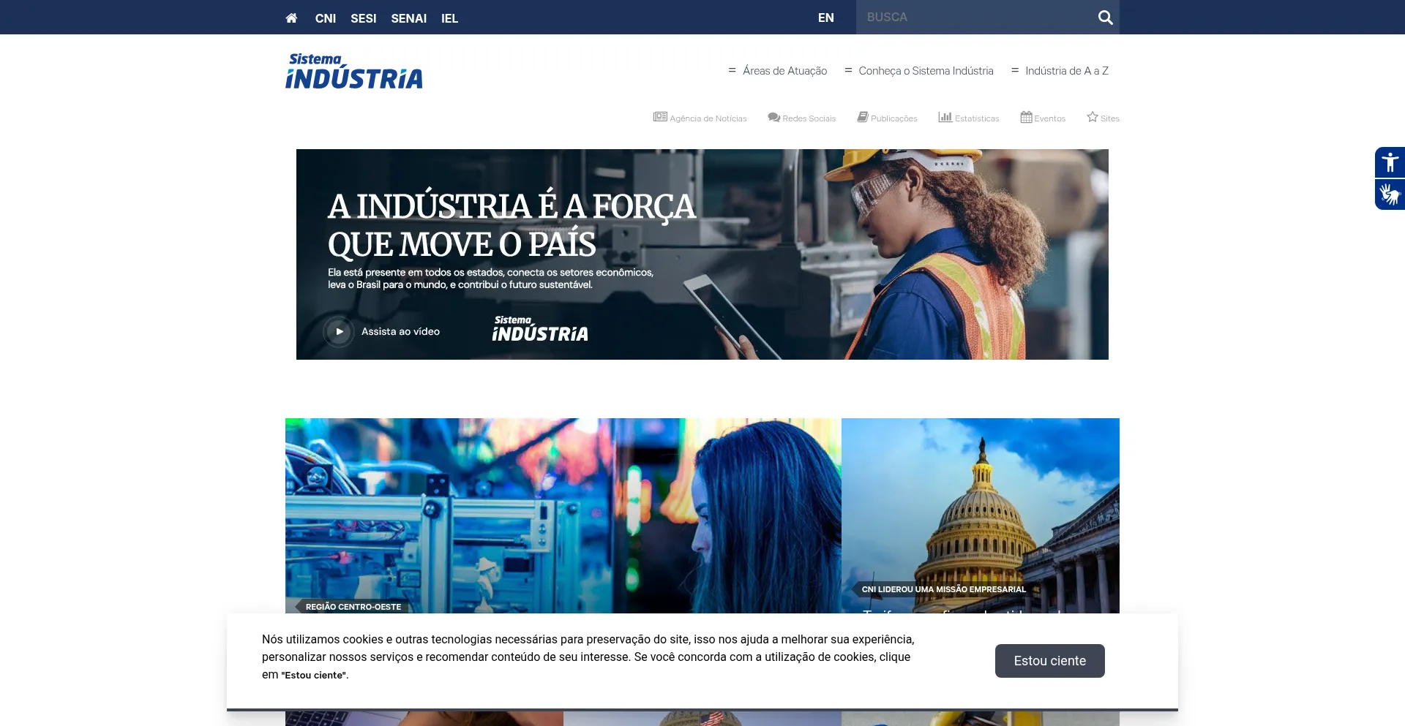Open Agência de Notícias newspaper link
The image size is (1405, 726).
[700, 118]
